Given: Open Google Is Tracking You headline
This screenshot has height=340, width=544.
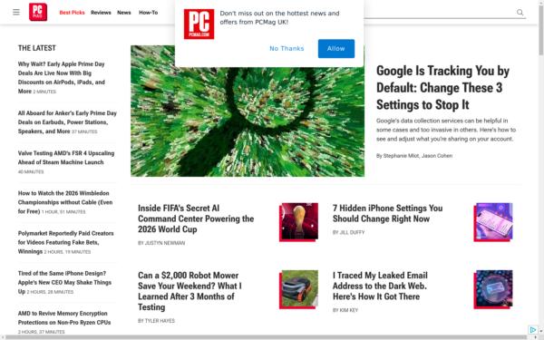Looking at the screenshot, I should [x=442, y=88].
